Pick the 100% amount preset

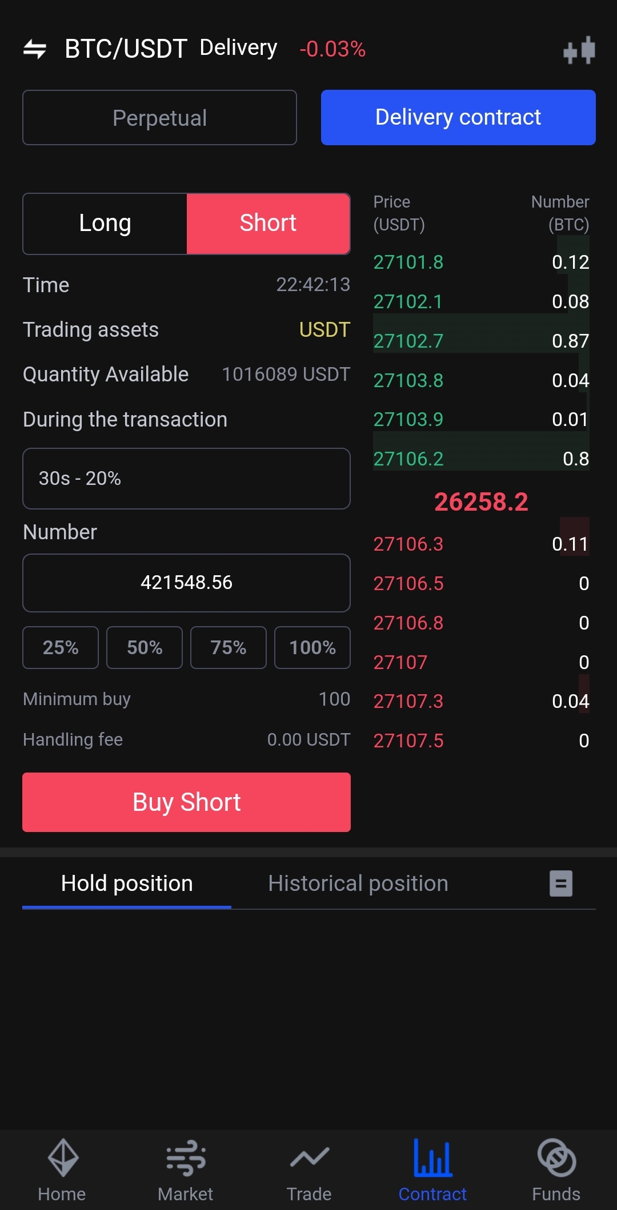pyautogui.click(x=312, y=647)
